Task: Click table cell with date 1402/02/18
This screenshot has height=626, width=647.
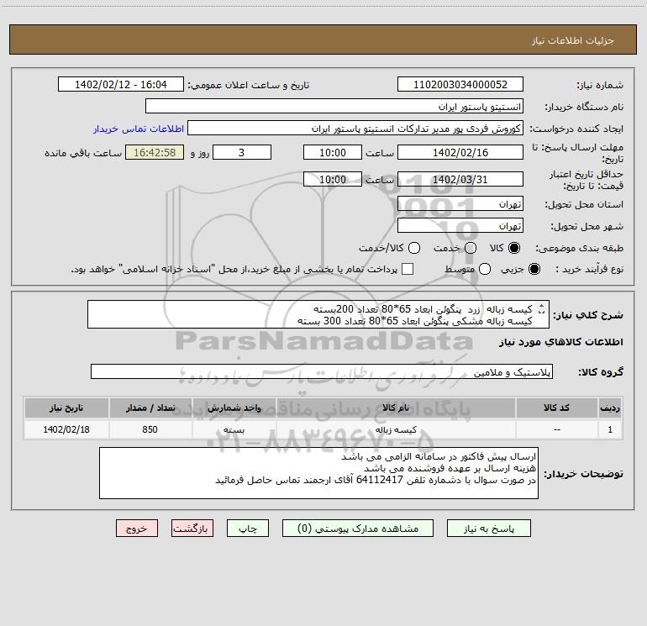Action: pos(66,429)
